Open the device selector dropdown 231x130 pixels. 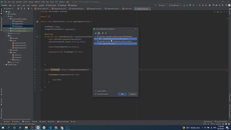pos(175,5)
